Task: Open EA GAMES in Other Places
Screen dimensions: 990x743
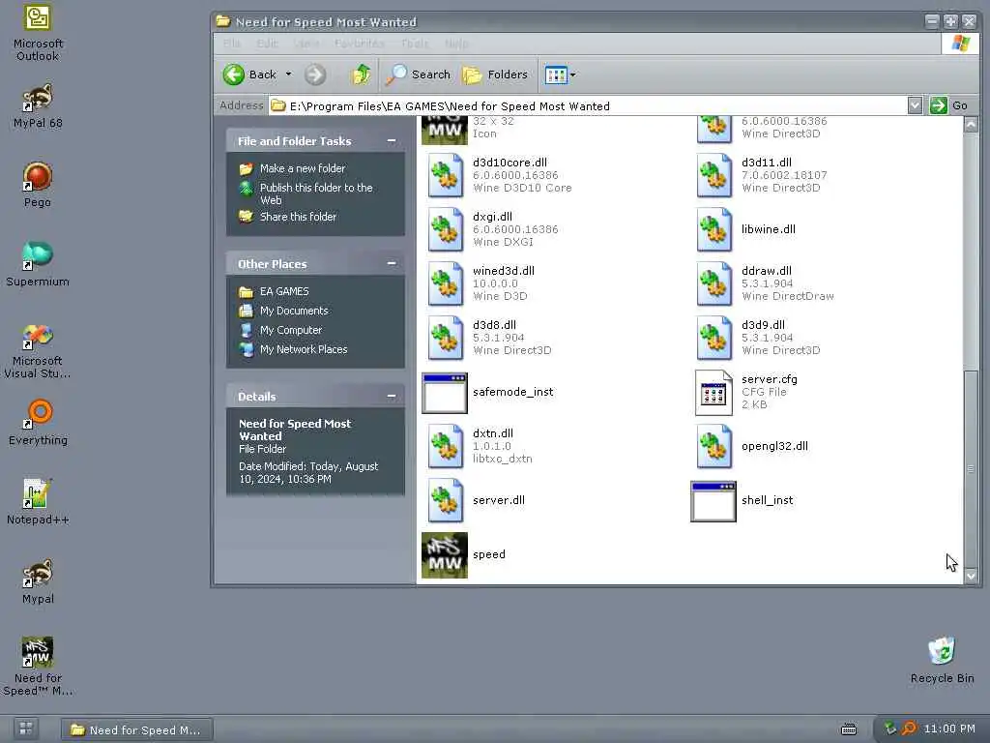Action: (x=284, y=291)
